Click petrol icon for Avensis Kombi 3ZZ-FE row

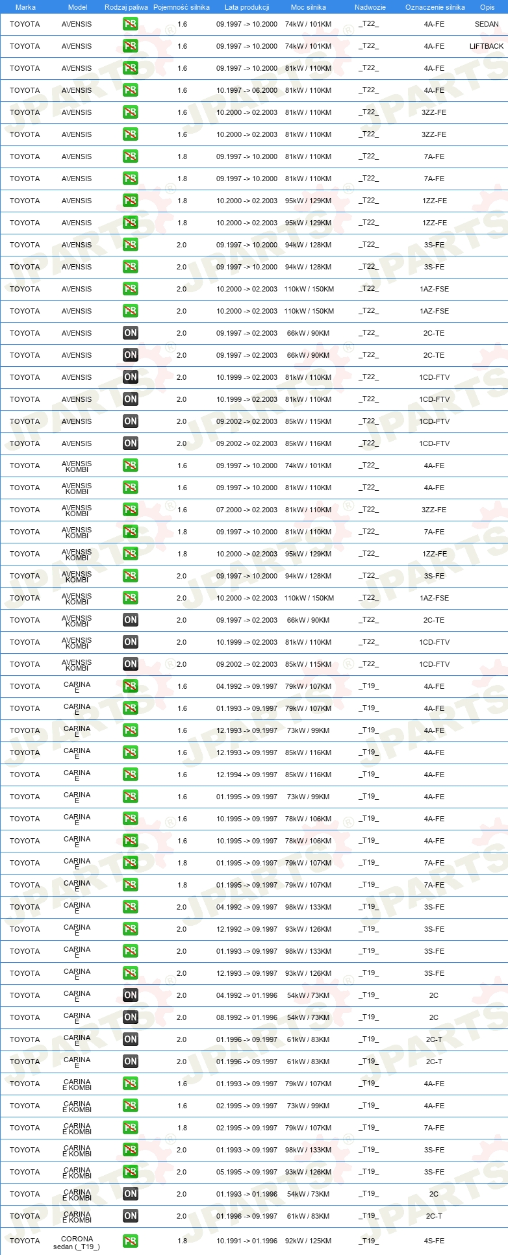131,510
